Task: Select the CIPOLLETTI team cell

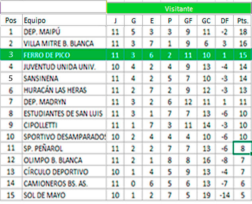Action: pos(64,125)
